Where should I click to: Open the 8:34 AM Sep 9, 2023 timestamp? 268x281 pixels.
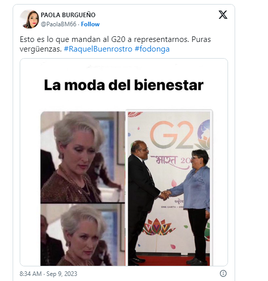49,273
